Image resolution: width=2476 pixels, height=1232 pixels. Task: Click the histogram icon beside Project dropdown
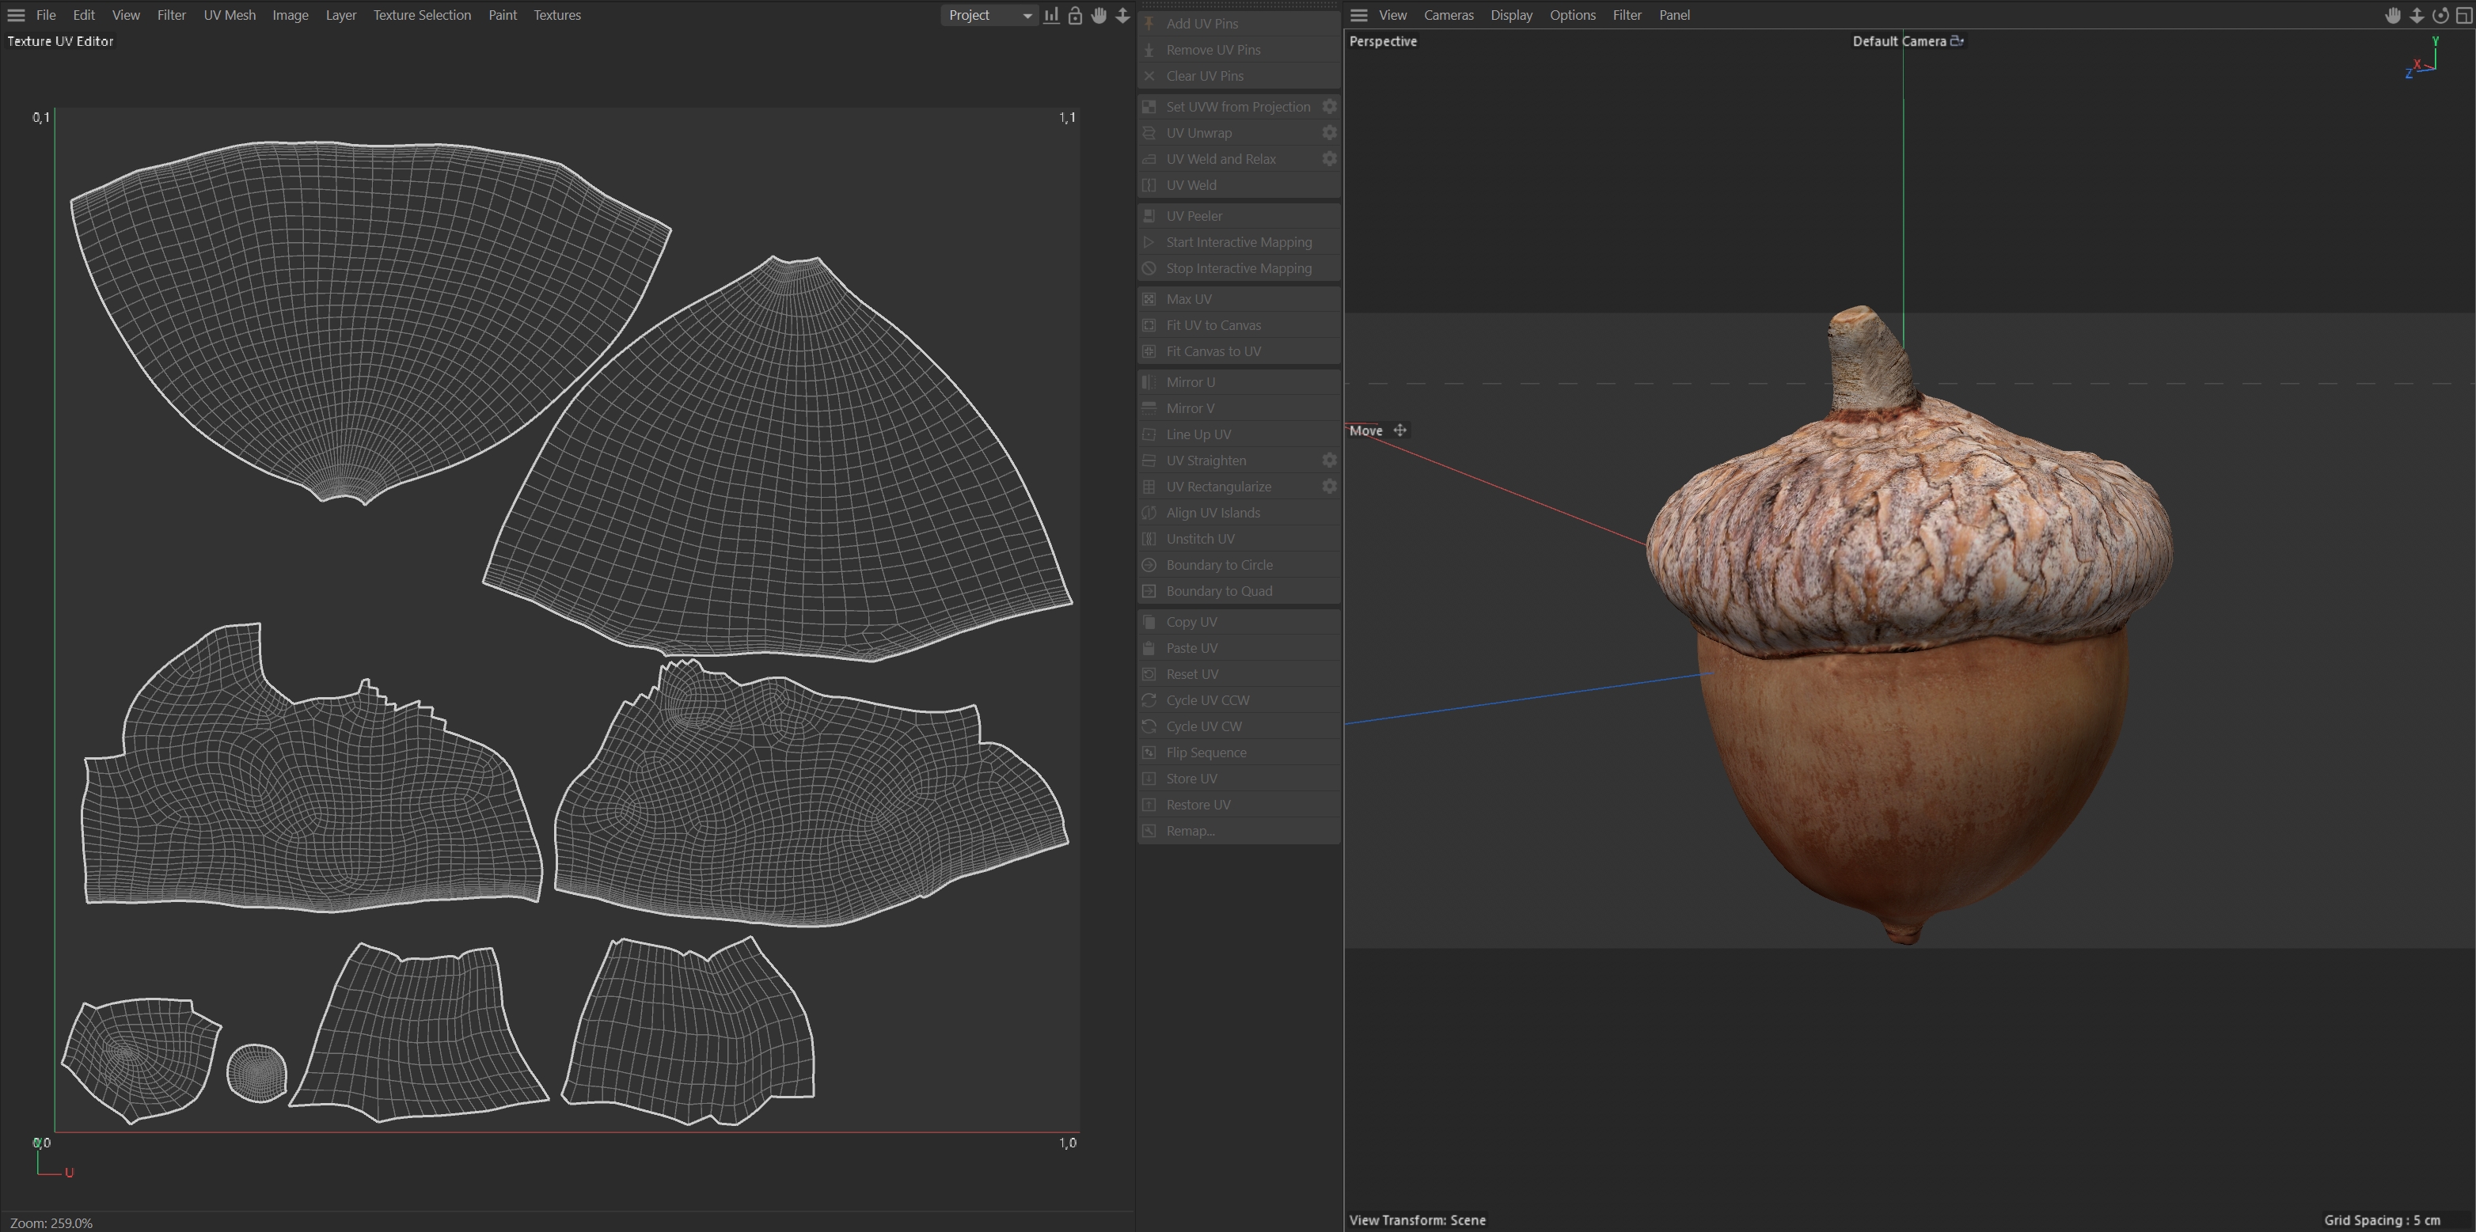[x=1051, y=15]
